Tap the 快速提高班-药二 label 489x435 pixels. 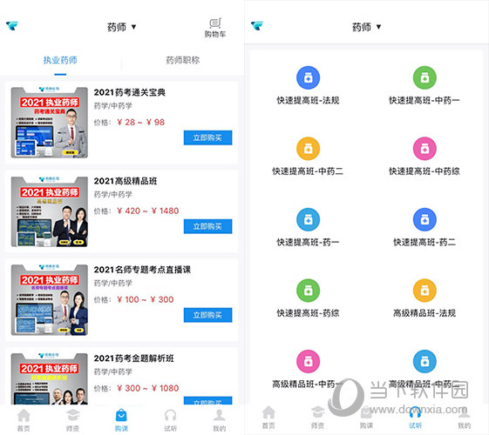424,242
